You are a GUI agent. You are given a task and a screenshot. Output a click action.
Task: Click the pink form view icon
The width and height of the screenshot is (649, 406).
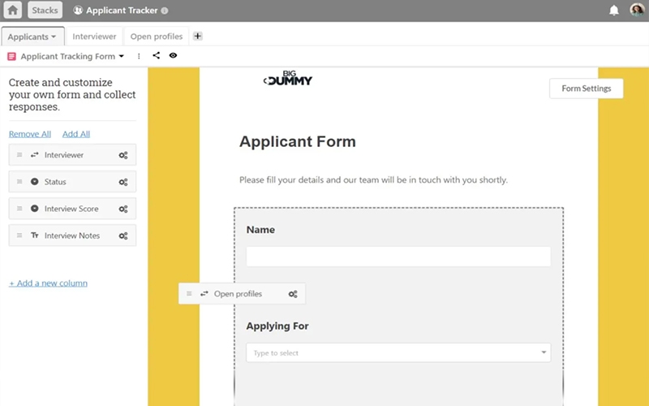coord(11,56)
